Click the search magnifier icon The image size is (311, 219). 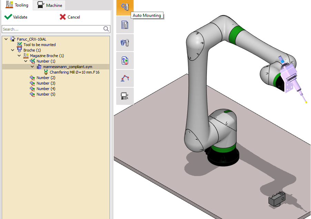pyautogui.click(x=106, y=29)
